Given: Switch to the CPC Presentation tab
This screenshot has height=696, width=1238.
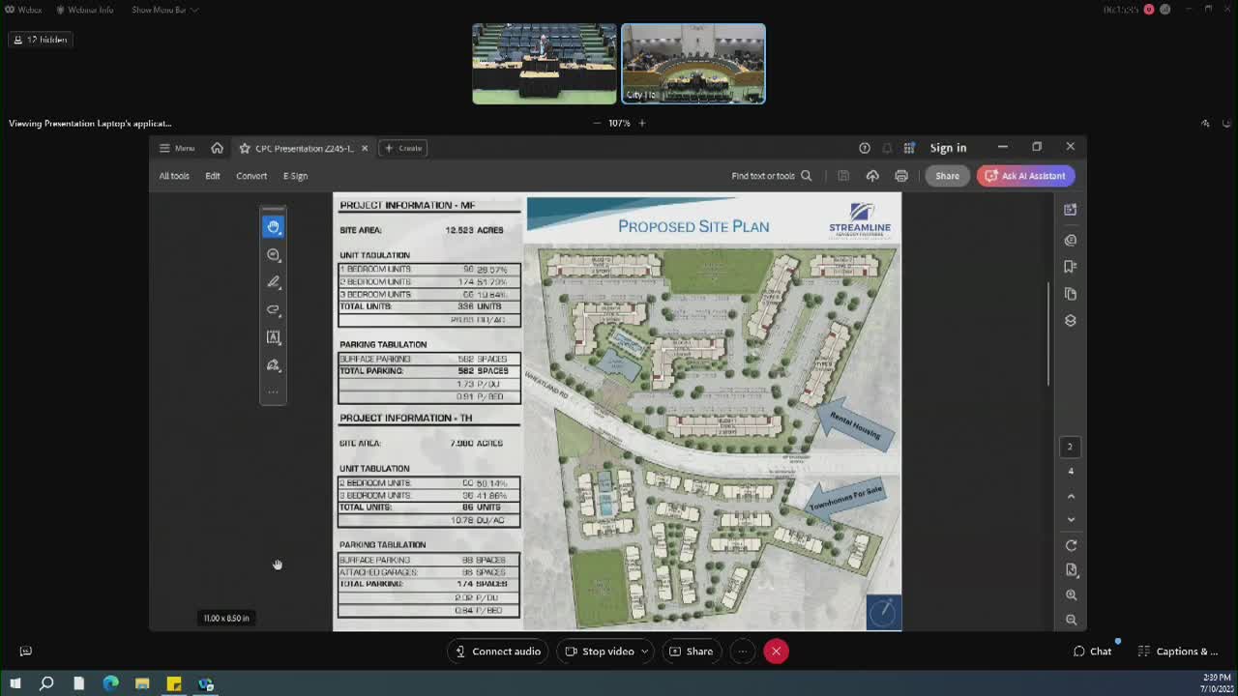Looking at the screenshot, I should (304, 148).
